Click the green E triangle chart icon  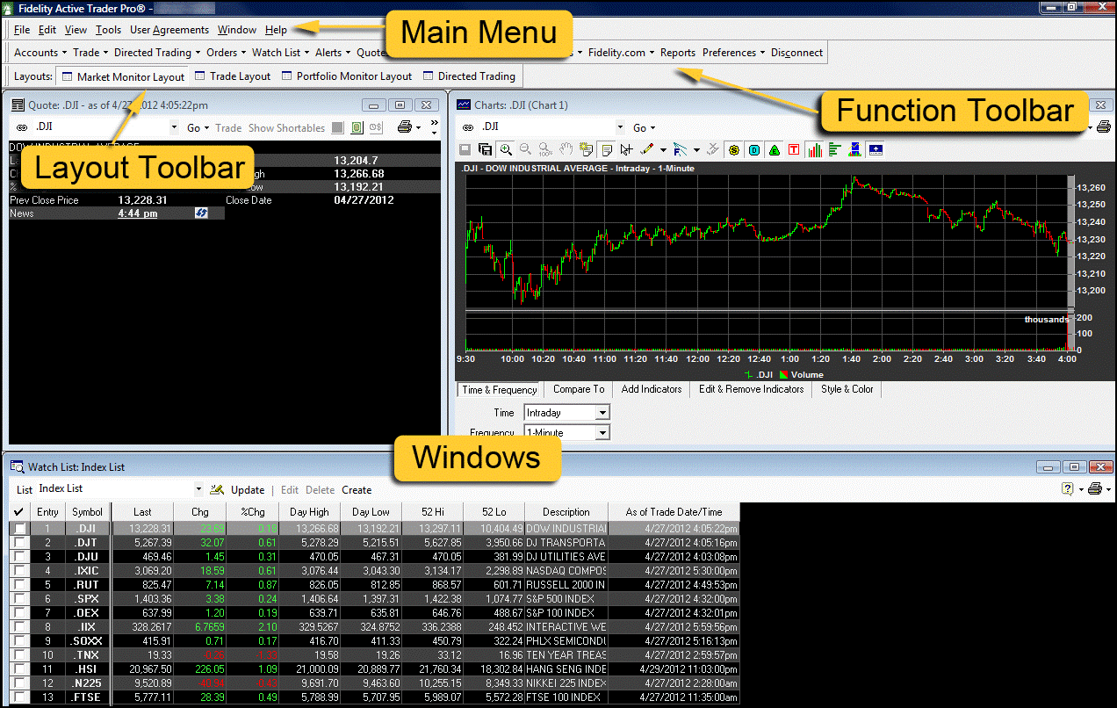(775, 150)
